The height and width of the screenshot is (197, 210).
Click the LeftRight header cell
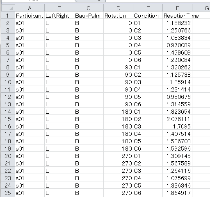(x=59, y=16)
